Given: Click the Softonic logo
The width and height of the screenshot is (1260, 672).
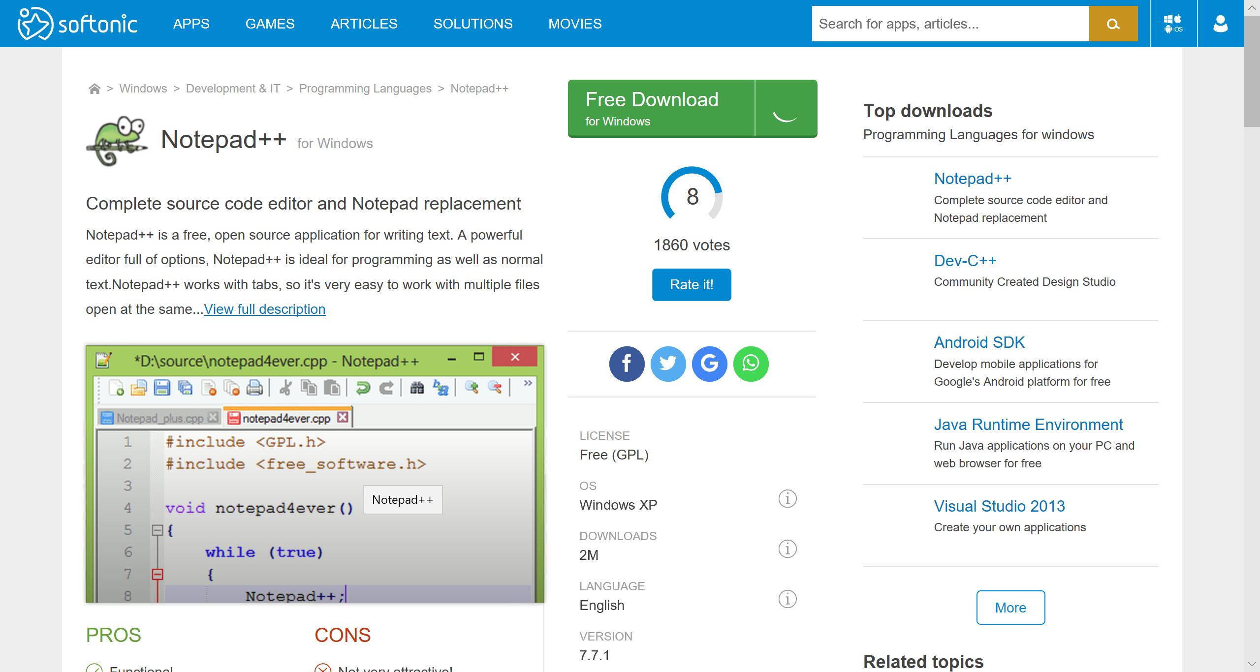Looking at the screenshot, I should [77, 24].
